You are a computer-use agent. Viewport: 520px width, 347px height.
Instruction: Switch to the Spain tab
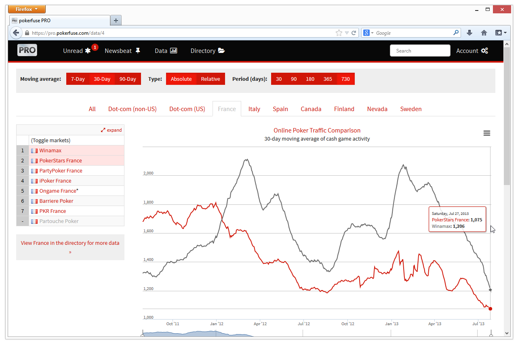(x=280, y=109)
